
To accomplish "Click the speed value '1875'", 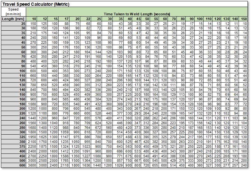I will click(x=43, y=146).
